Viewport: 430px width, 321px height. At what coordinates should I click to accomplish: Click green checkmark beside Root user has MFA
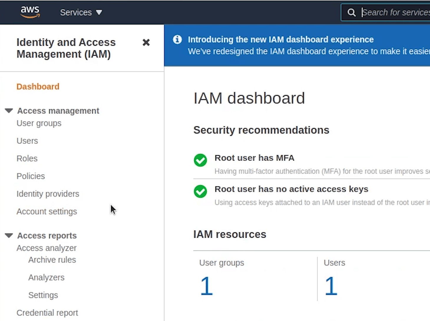tap(200, 160)
